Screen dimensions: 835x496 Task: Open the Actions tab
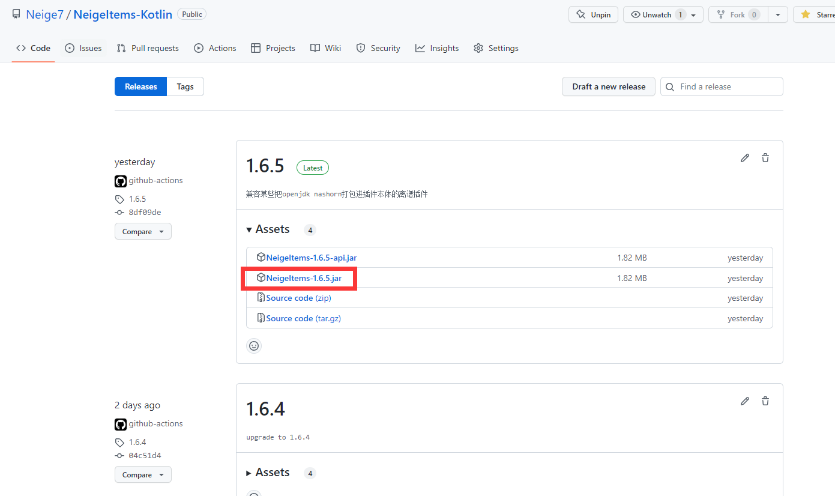click(215, 48)
